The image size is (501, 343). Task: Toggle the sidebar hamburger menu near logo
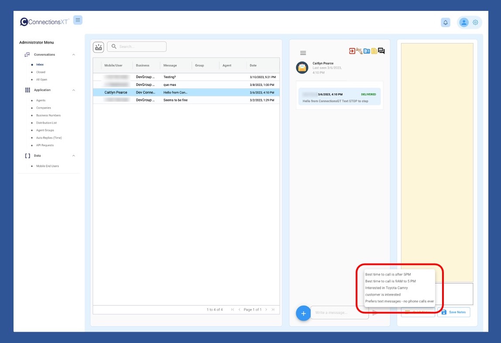click(78, 20)
